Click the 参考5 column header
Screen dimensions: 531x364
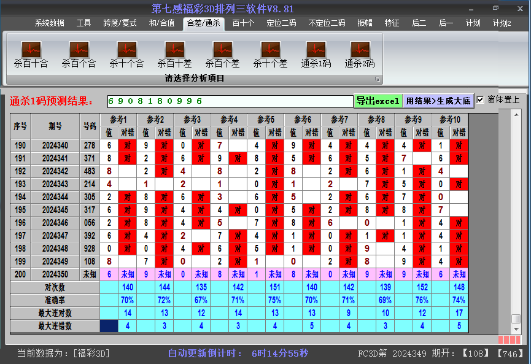[x=265, y=120]
